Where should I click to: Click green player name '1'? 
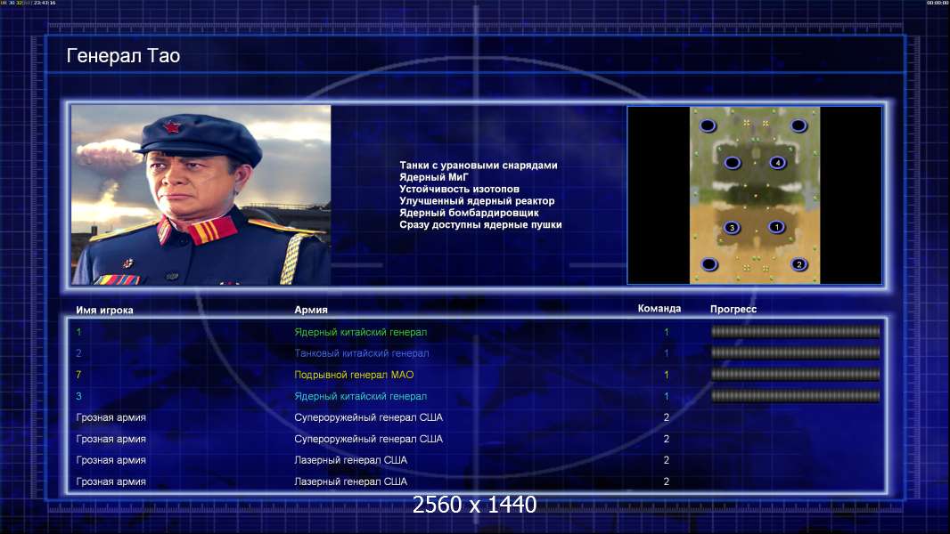78,332
